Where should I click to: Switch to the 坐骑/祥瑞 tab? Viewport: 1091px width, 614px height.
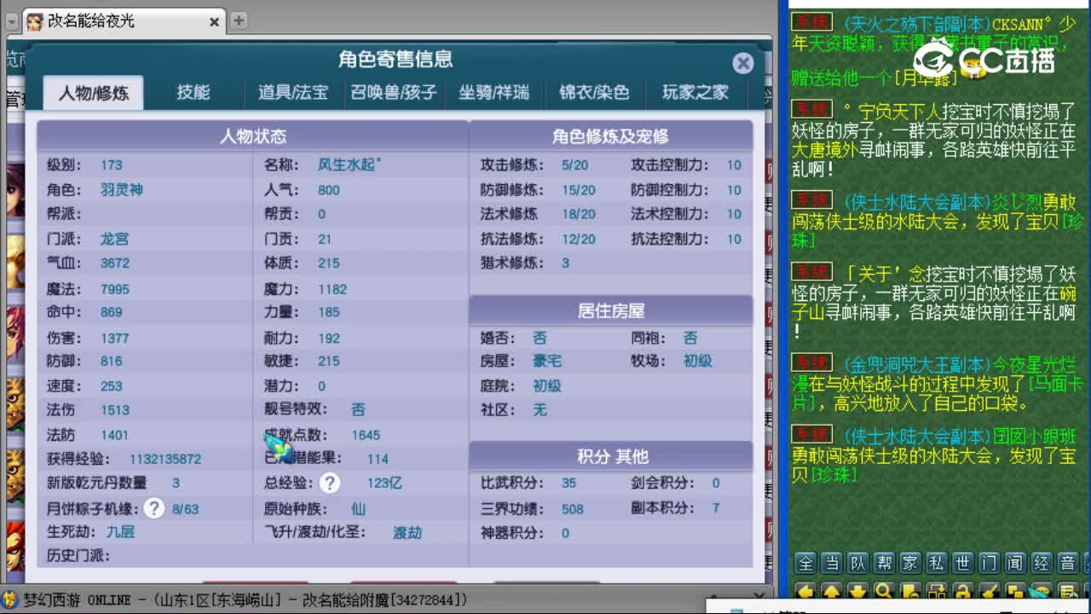pos(494,92)
